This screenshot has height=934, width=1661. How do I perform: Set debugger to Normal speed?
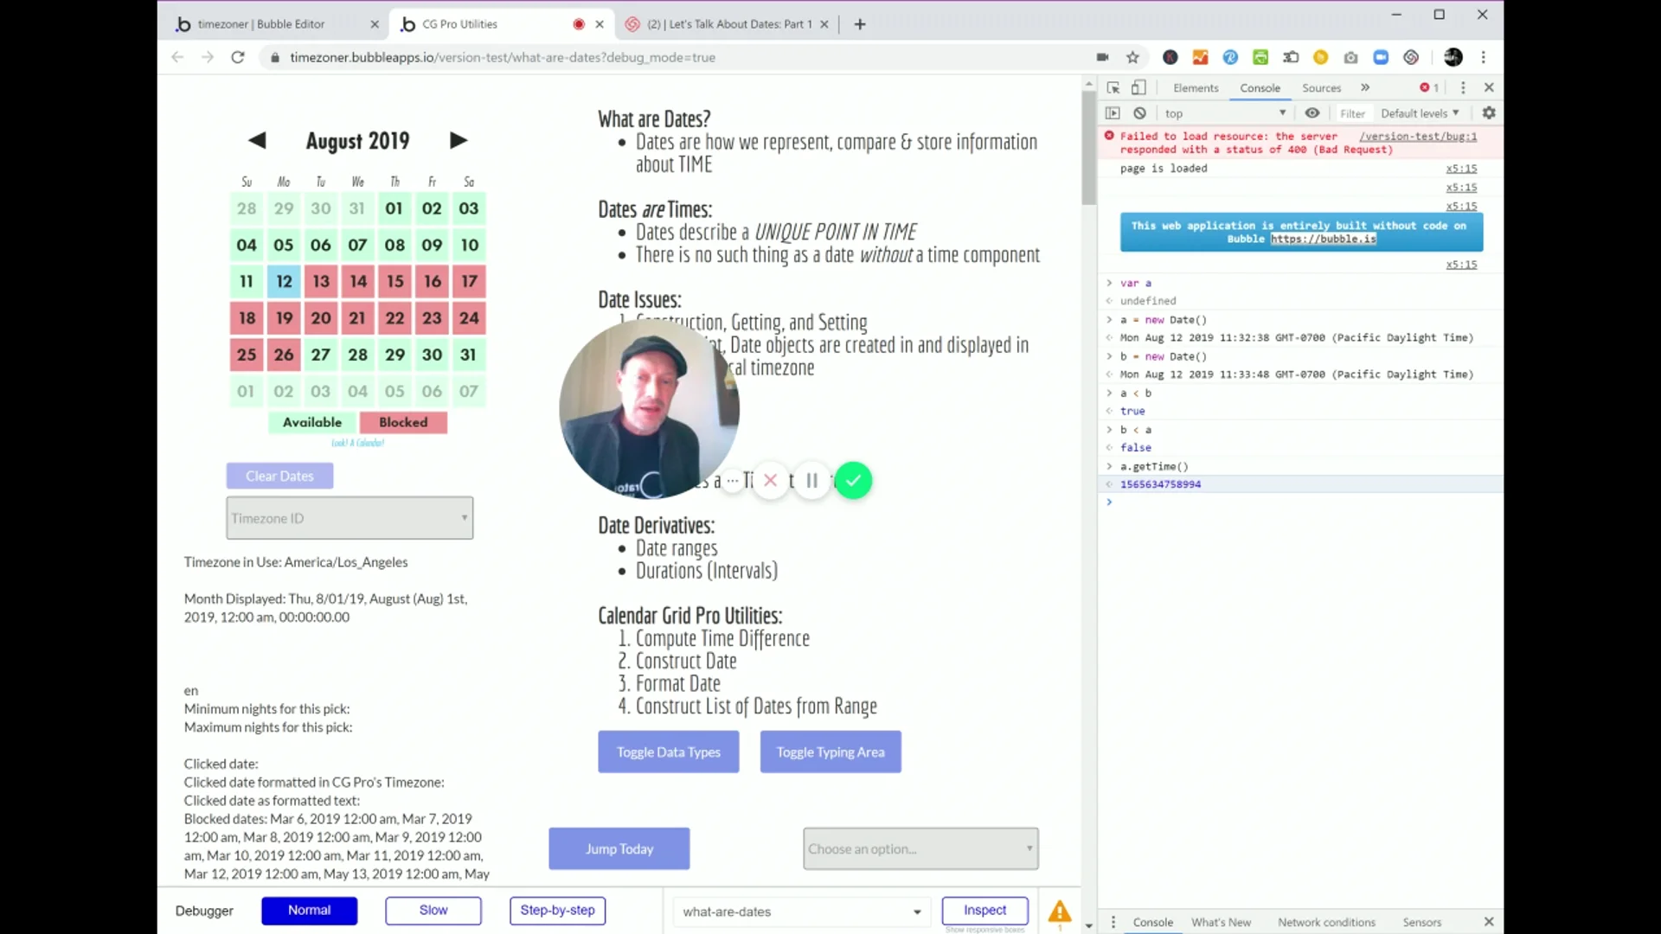click(309, 910)
